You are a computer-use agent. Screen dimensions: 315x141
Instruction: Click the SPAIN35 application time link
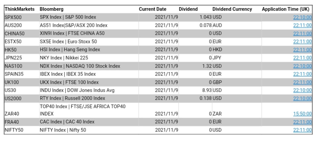(302, 74)
